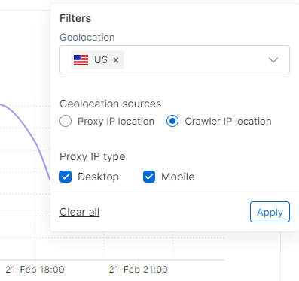Click the 21-Feb 21:00 axis label
The height and width of the screenshot is (281, 299).
138,270
